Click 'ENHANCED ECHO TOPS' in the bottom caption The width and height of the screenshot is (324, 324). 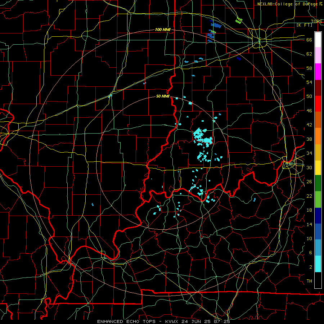[x=127, y=321]
